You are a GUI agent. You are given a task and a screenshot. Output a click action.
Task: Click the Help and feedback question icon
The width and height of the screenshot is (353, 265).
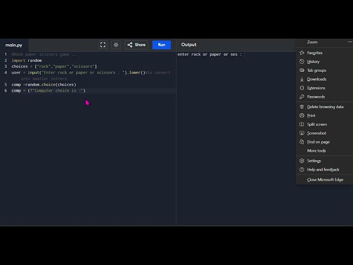[x=302, y=169]
